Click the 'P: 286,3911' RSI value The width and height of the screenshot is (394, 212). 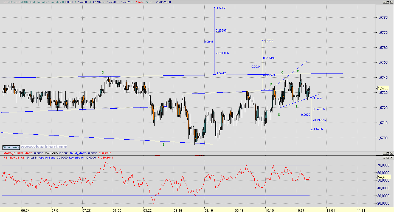106,158
